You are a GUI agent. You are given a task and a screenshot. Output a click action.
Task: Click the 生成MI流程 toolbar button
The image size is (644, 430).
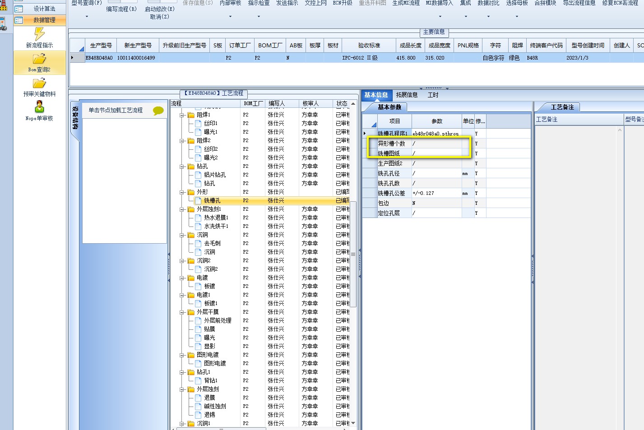click(406, 3)
